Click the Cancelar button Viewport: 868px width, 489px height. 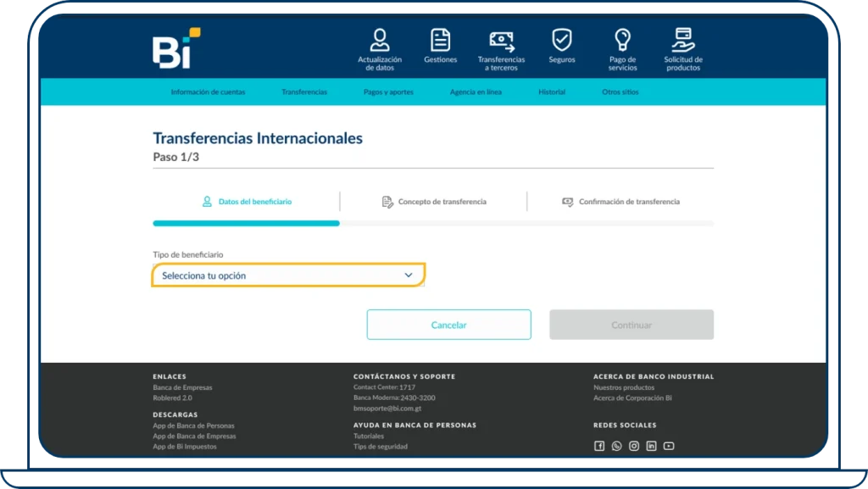coord(448,325)
